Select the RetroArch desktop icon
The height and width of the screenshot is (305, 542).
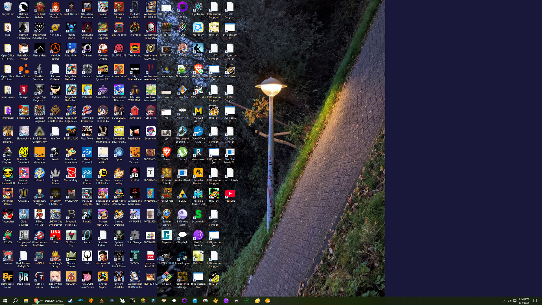(182, 111)
